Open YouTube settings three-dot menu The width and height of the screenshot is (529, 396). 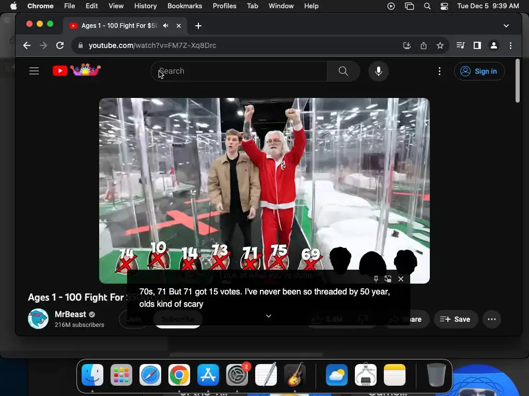[439, 71]
